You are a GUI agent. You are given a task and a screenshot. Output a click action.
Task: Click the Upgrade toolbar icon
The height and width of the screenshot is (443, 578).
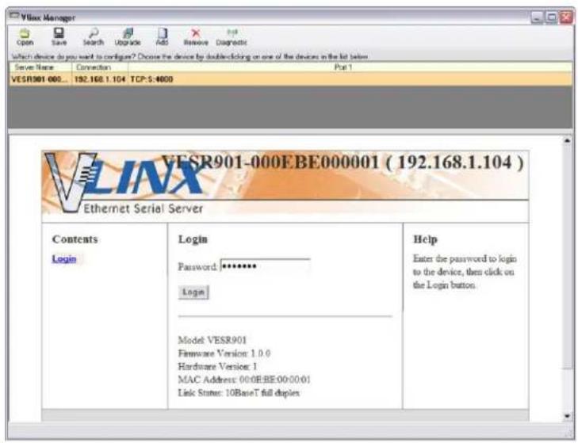[x=128, y=37]
